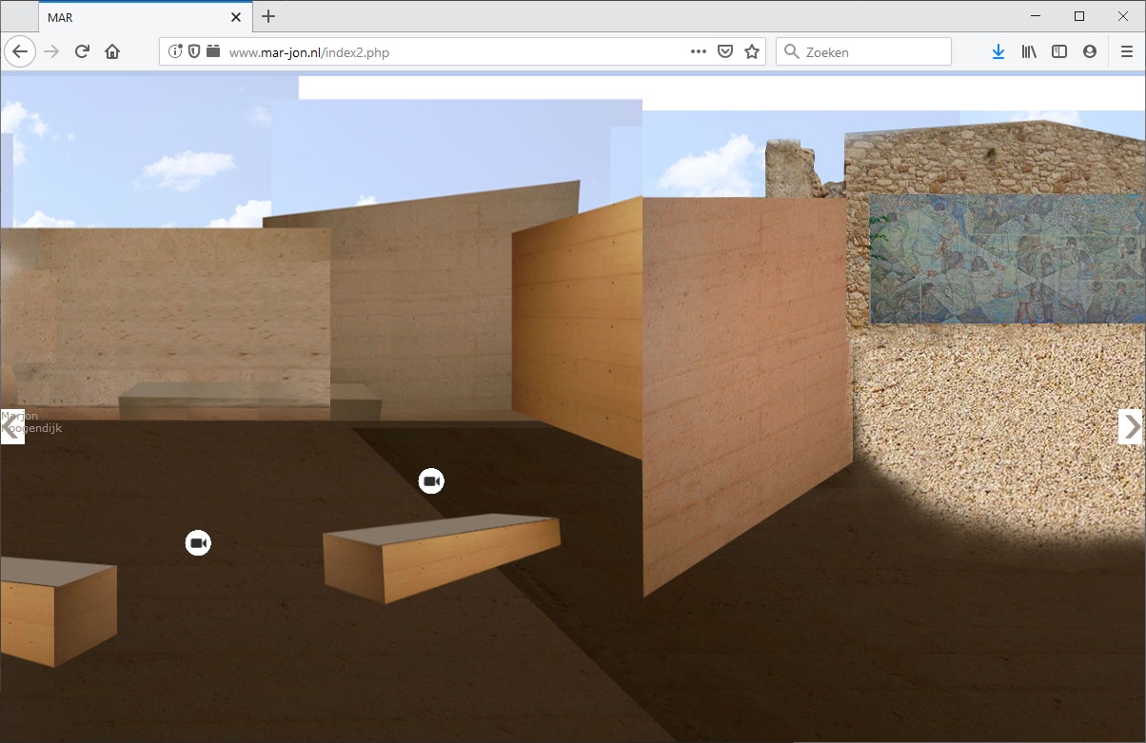Screen dimensions: 1146x743
Task: Open the Library menu
Action: coord(1029,52)
